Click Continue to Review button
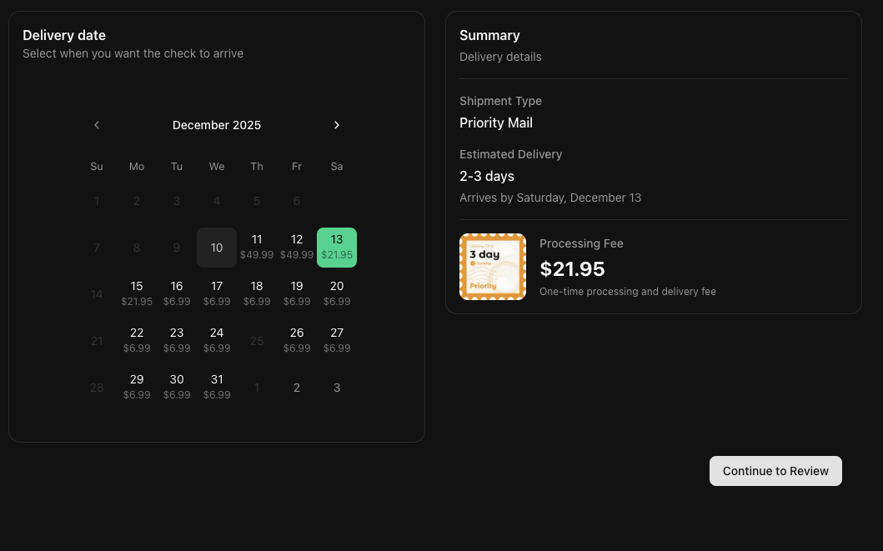This screenshot has width=883, height=551. 775,471
